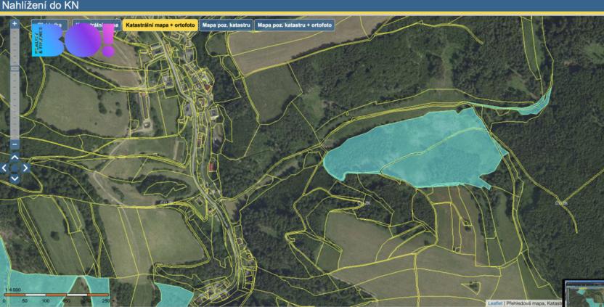Pan the map up with arrow

(15, 157)
